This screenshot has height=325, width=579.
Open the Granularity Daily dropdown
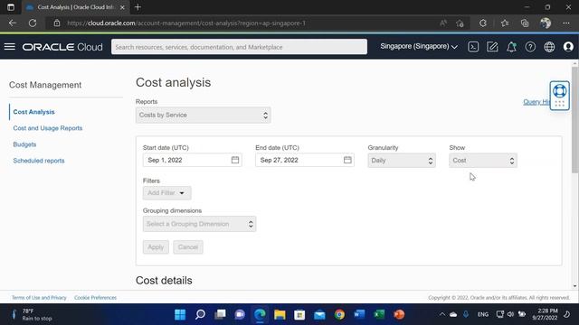(402, 161)
